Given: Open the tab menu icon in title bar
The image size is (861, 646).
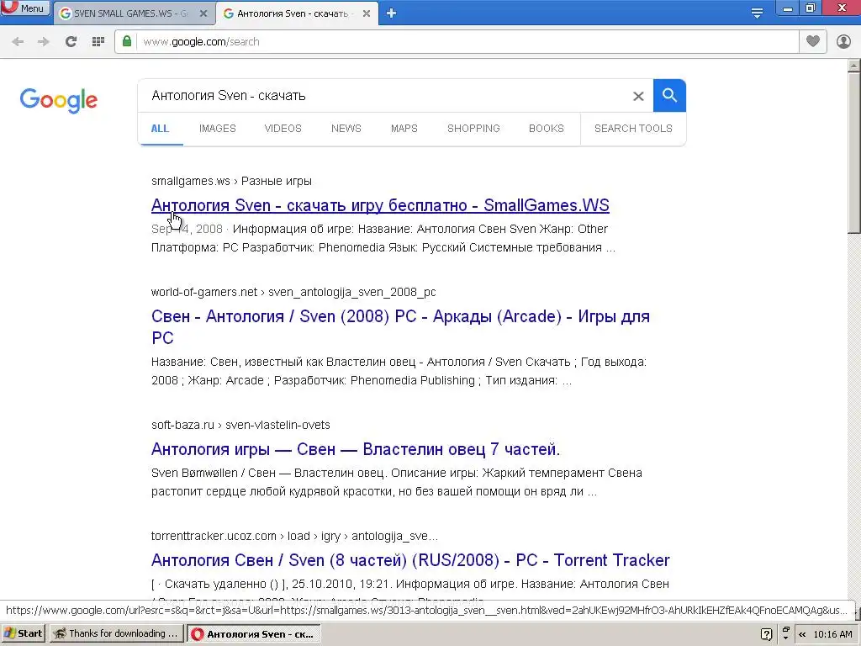Looking at the screenshot, I should click(757, 13).
